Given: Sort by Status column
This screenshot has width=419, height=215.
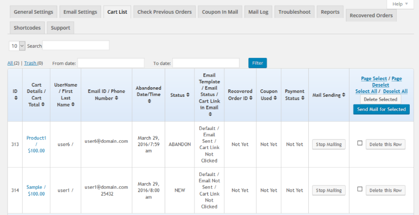Looking at the screenshot, I should (188, 95).
